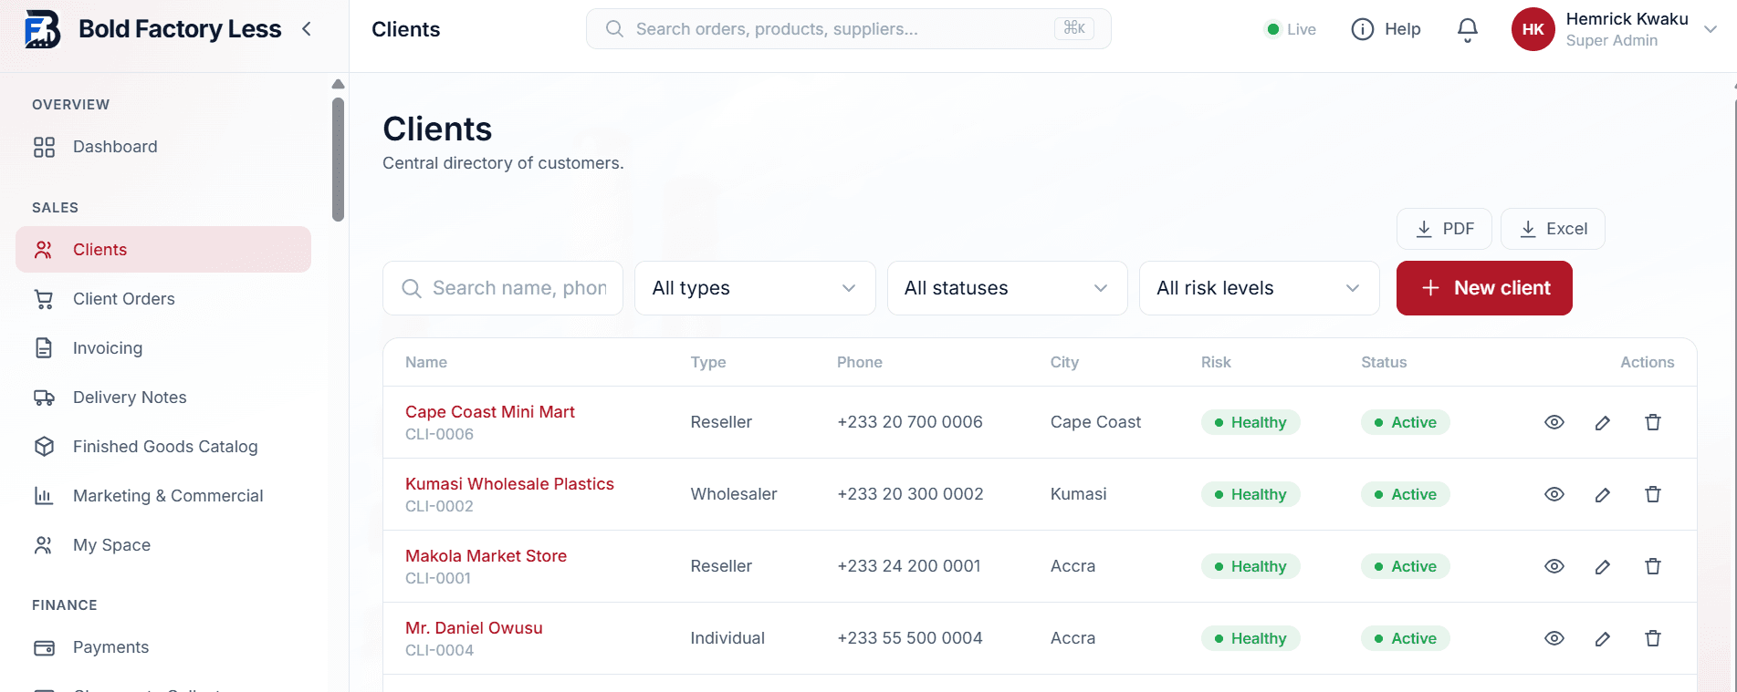The image size is (1737, 692).
Task: Create a New client
Action: click(1484, 288)
